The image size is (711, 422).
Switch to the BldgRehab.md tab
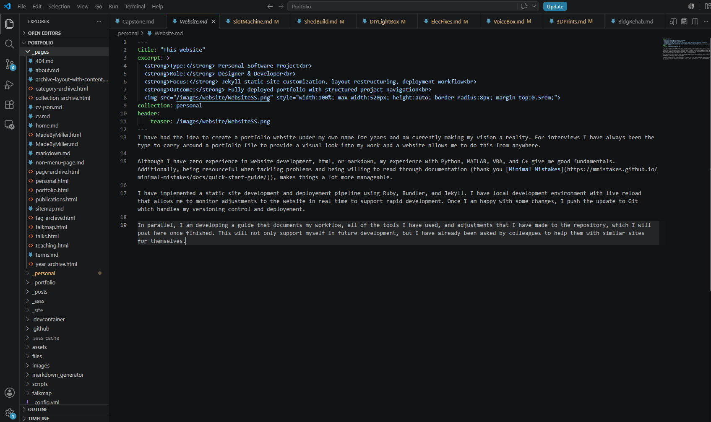(635, 21)
